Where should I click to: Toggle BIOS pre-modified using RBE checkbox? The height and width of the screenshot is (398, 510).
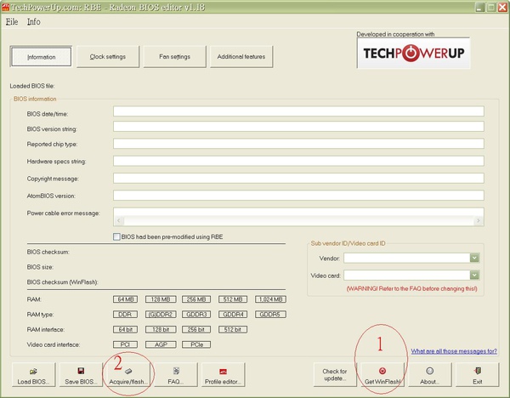click(116, 236)
